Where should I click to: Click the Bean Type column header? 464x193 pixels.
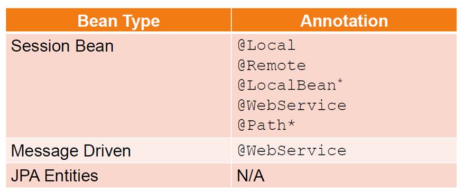tap(118, 20)
